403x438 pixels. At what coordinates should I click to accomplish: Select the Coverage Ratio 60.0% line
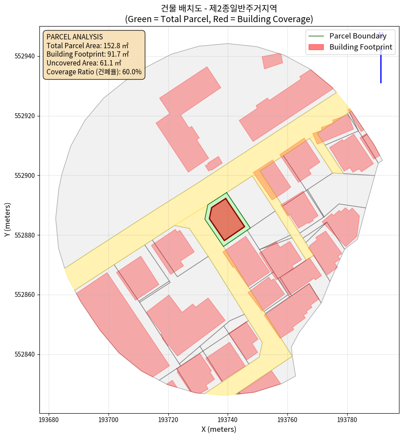click(x=94, y=72)
